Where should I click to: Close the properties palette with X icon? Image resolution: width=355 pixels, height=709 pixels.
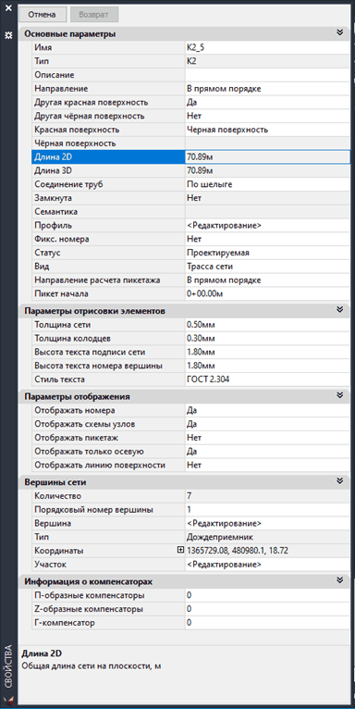coord(7,8)
